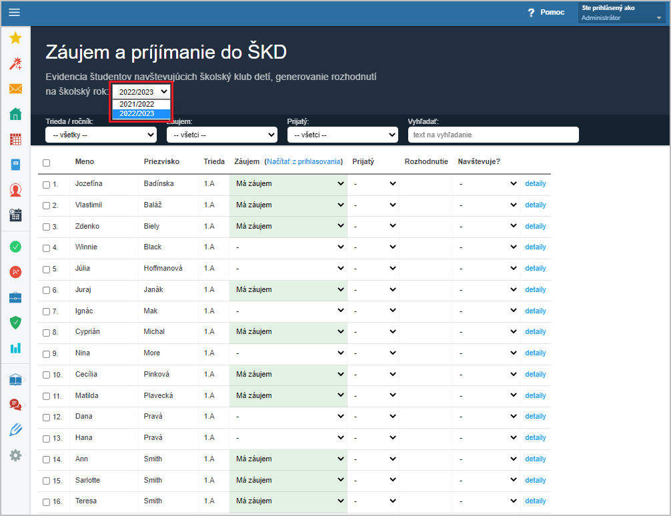Open the Prijatý filter dropdown
The height and width of the screenshot is (516, 671).
[x=342, y=135]
